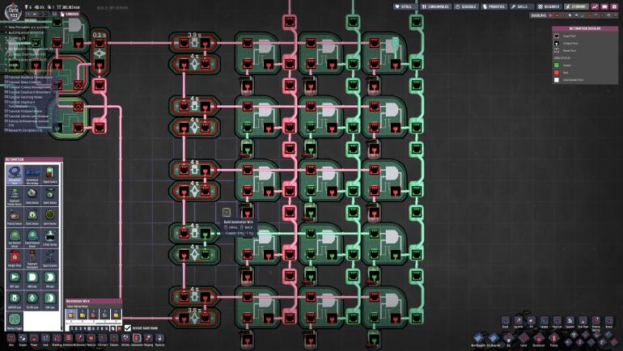Image resolution: width=623 pixels, height=351 pixels.
Task: Select the sandbox Reveal tool
Action: tap(608, 321)
